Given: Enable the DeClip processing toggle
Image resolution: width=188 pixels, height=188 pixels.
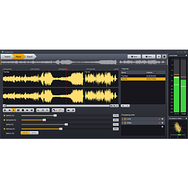Looking at the screenshot, I should pos(4,124).
